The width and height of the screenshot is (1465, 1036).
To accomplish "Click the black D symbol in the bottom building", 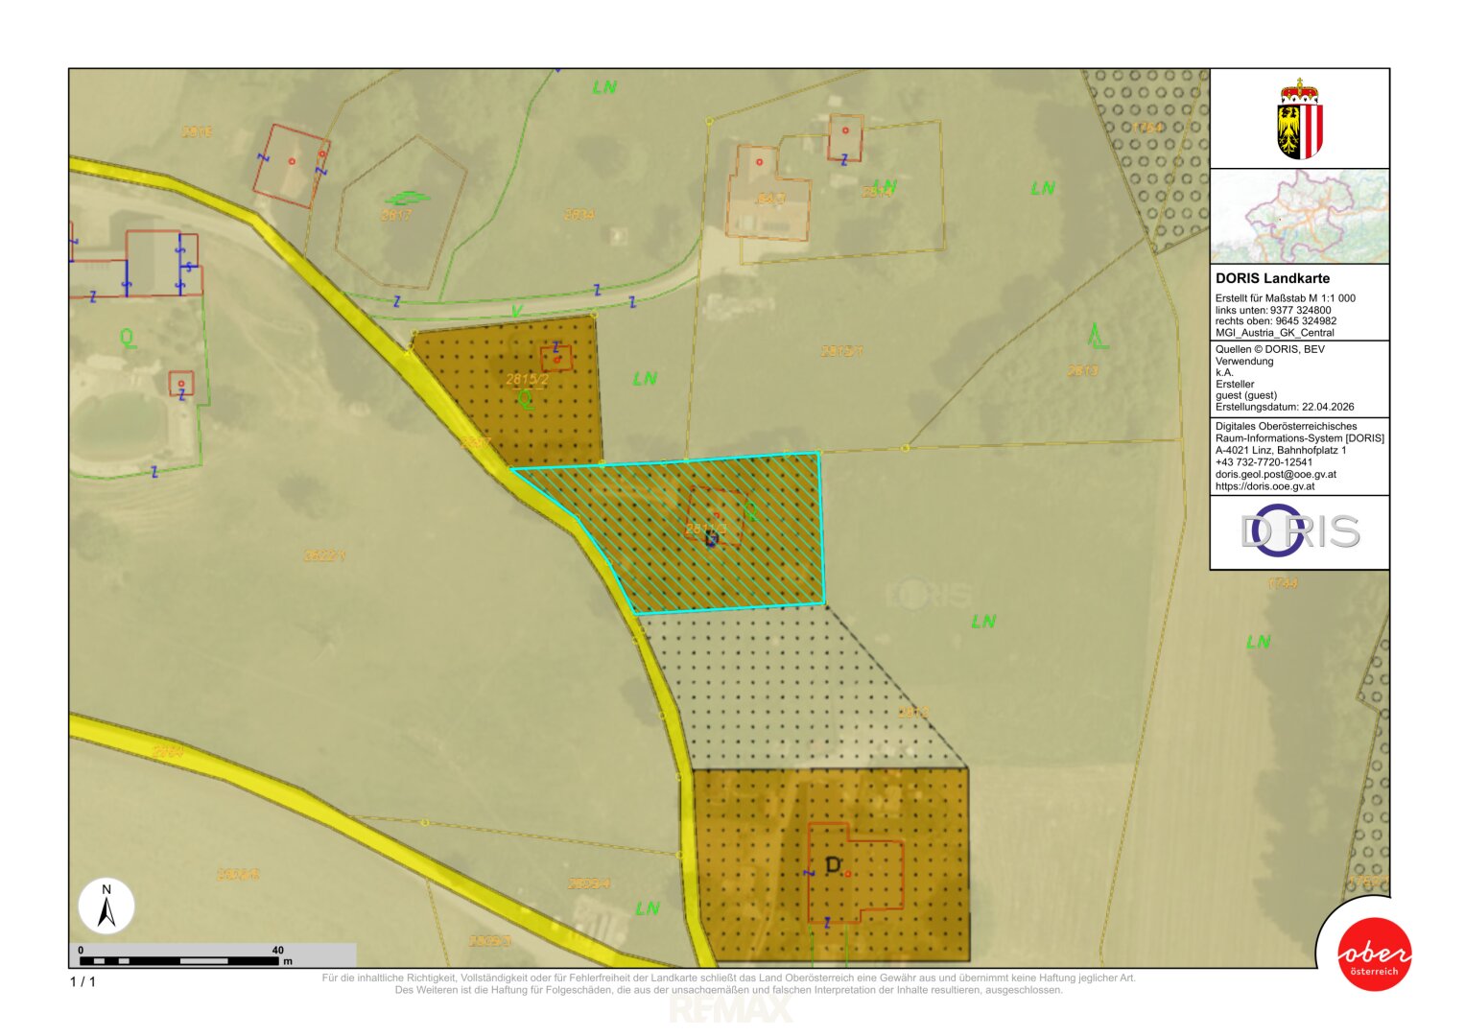I will 833,866.
